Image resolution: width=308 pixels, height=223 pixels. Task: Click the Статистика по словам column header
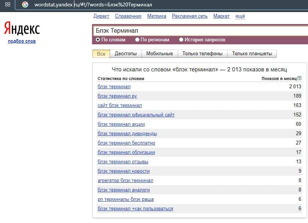[x=121, y=78]
